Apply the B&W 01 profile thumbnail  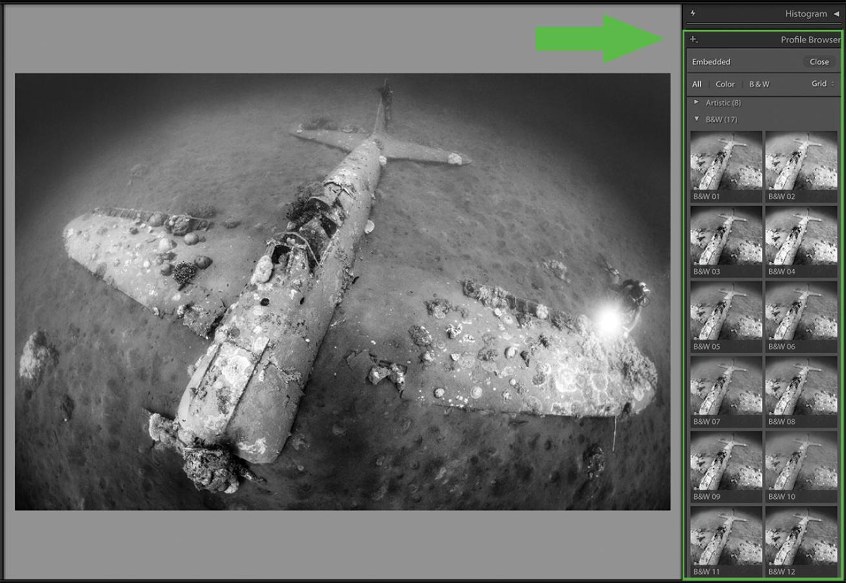point(726,160)
